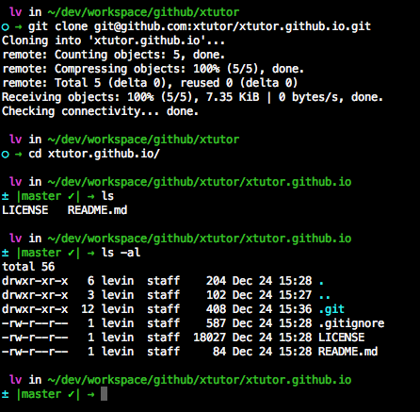Image resolution: width=420 pixels, height=412 pixels.
Task: Click the timestamp "15:36"
Action: pyautogui.click(x=296, y=309)
